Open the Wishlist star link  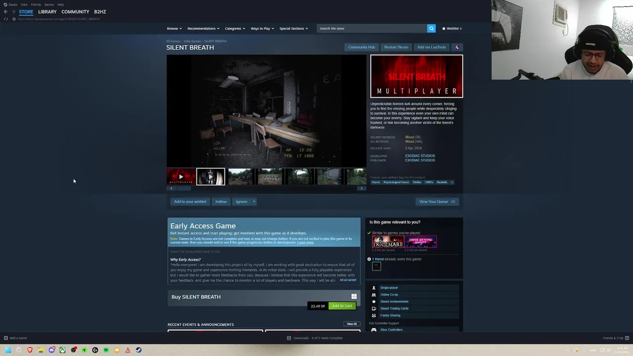point(452,28)
